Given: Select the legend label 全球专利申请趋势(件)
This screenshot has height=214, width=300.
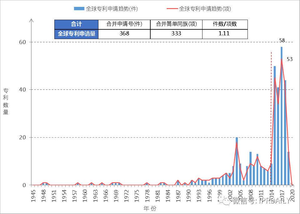Looking at the screenshot, I should point(112,9).
